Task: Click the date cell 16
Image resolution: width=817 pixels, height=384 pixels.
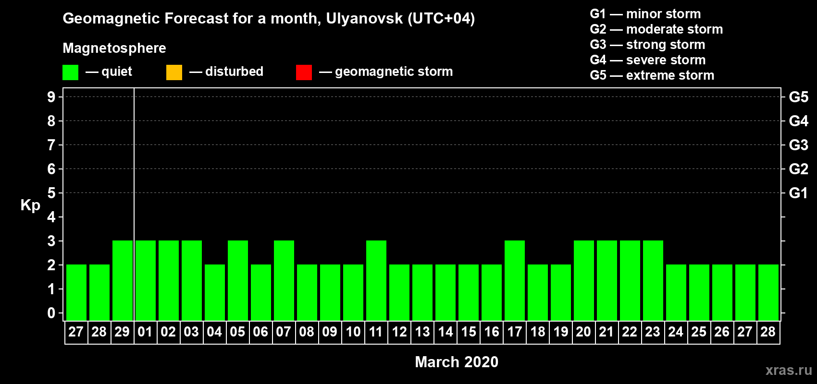Action: click(x=492, y=332)
